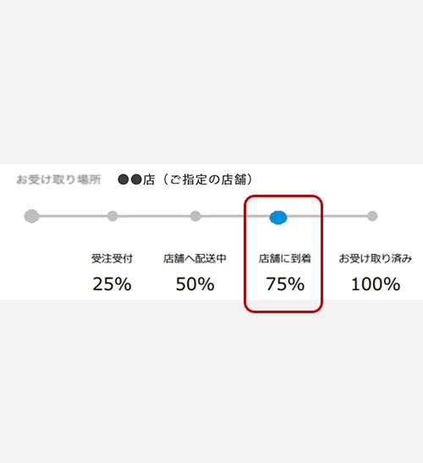This screenshot has width=423, height=463.
Task: Click the 25% progress value
Action: [112, 284]
